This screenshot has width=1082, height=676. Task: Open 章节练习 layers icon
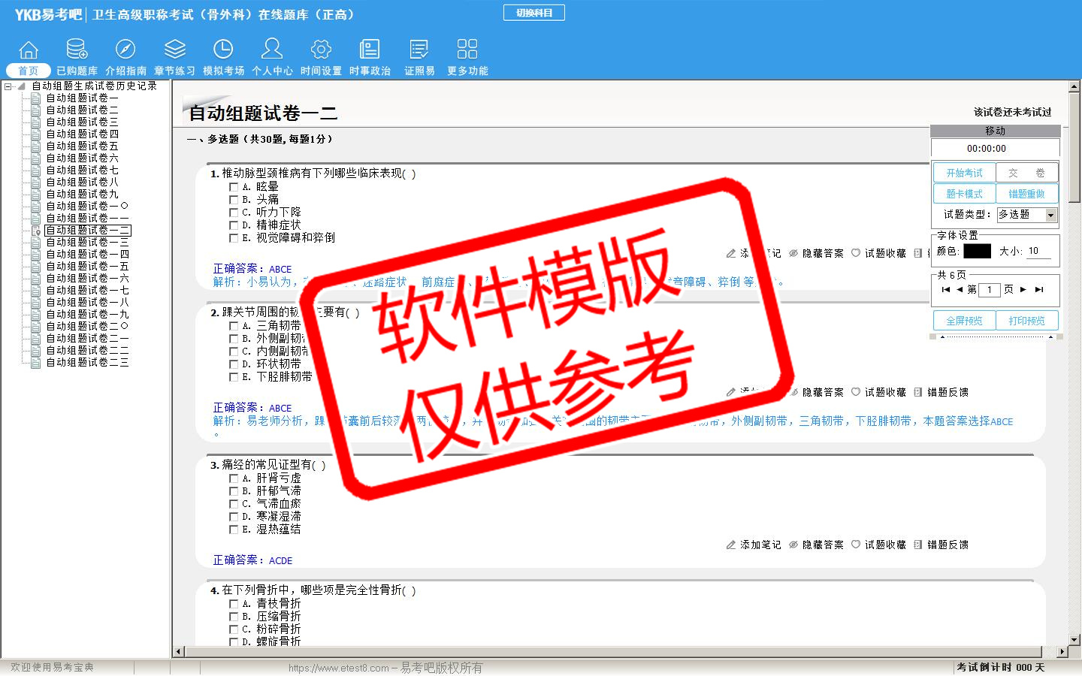(174, 50)
